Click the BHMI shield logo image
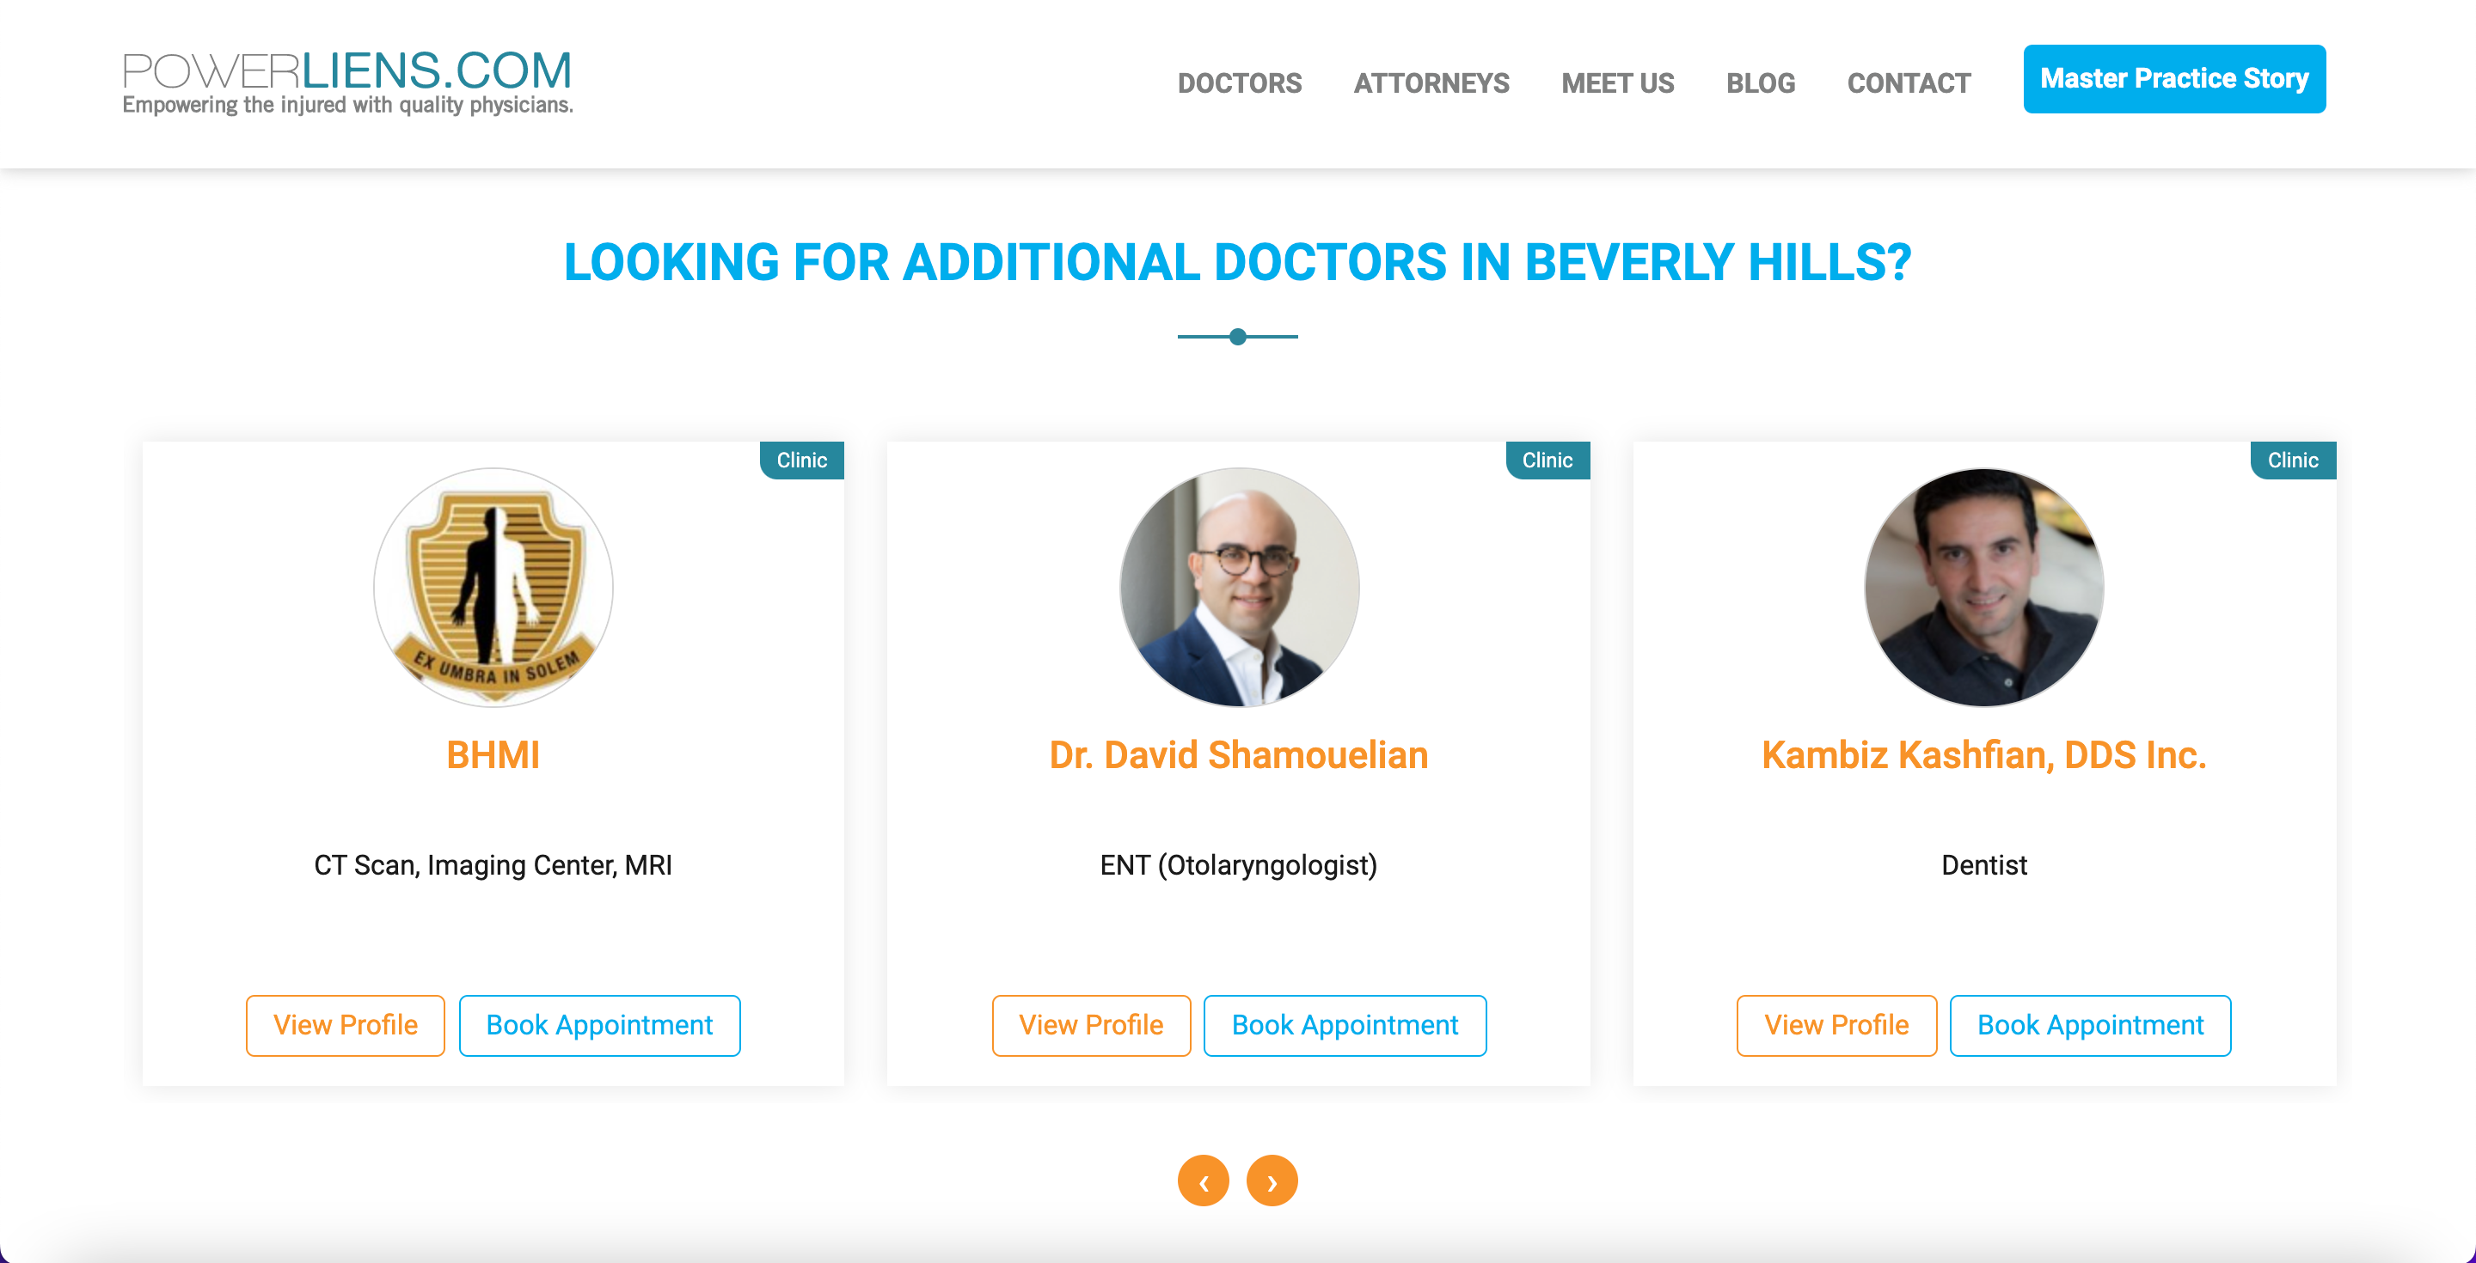Viewport: 2476px width, 1263px height. coord(493,587)
